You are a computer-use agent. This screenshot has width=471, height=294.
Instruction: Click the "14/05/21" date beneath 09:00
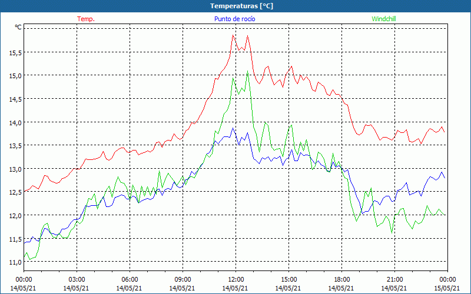[183, 288]
